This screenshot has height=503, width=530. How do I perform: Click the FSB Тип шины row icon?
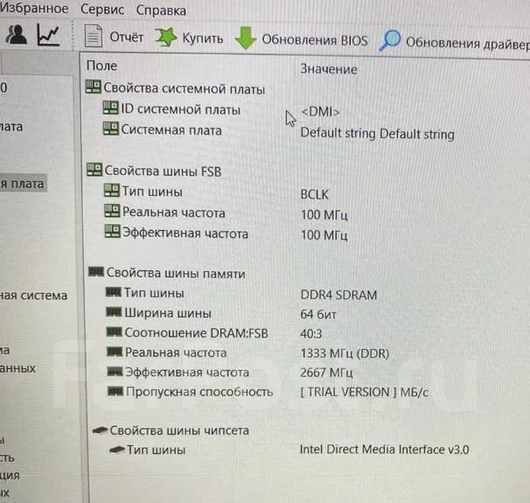(112, 190)
